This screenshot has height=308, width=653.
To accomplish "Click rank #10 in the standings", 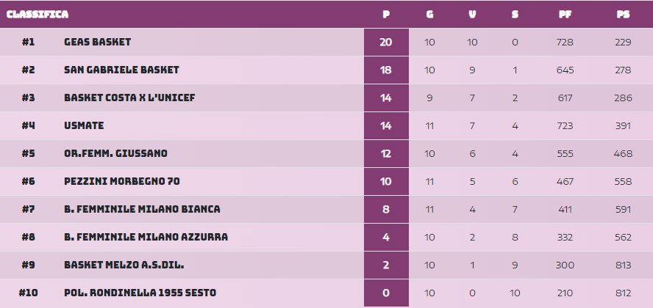I will [29, 293].
